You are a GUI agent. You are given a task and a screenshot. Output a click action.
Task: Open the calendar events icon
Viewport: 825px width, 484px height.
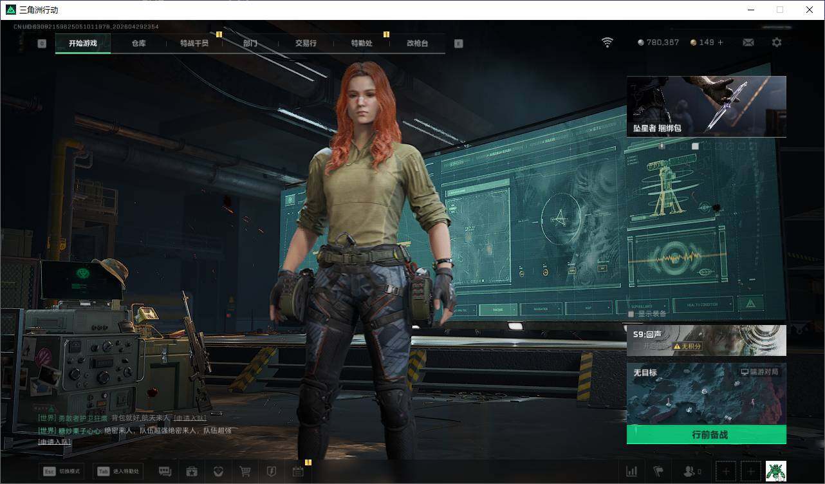pyautogui.click(x=298, y=472)
